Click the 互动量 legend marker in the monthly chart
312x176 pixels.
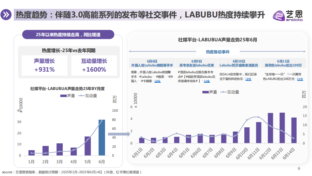81,96
